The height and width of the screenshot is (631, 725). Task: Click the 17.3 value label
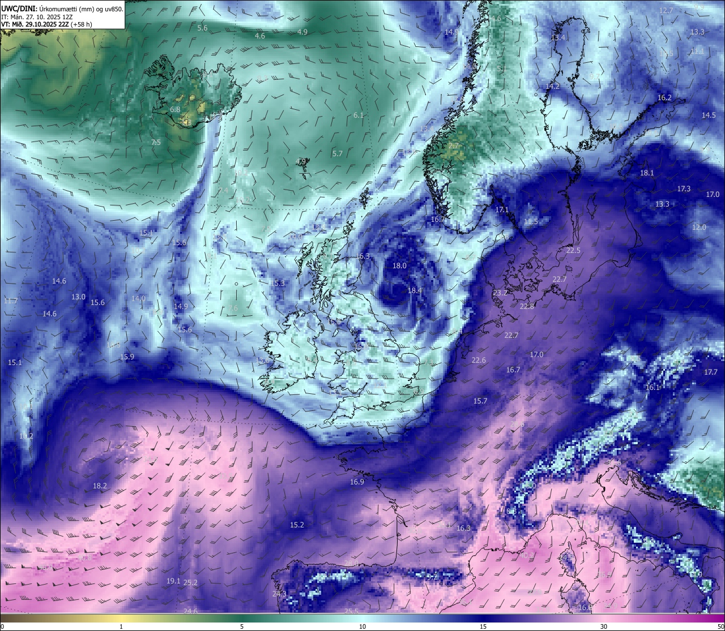(684, 189)
